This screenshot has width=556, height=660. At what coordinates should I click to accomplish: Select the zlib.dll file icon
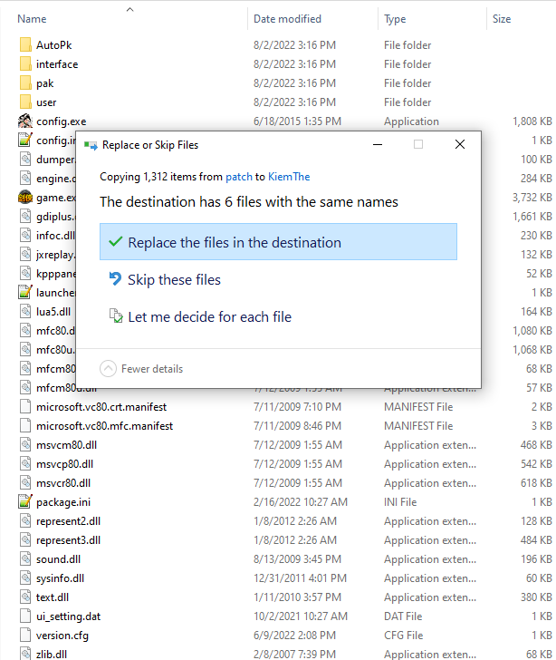click(x=25, y=654)
